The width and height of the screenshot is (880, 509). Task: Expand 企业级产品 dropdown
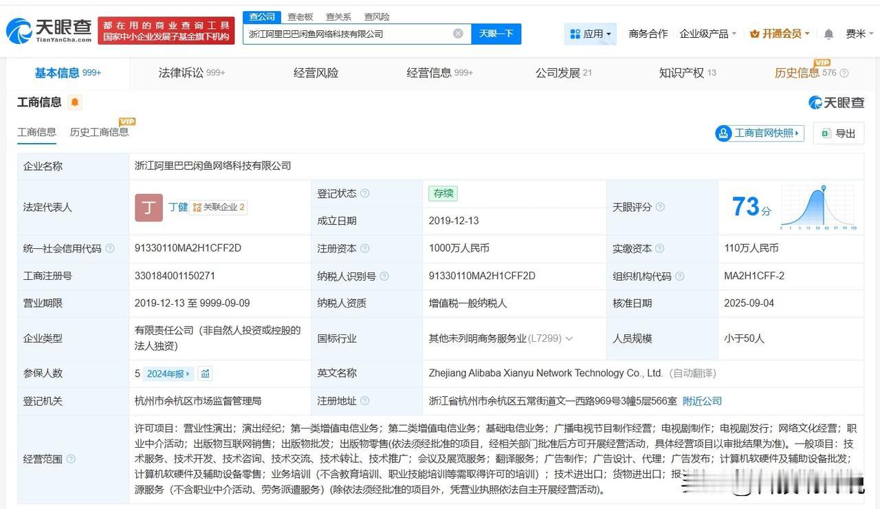707,34
